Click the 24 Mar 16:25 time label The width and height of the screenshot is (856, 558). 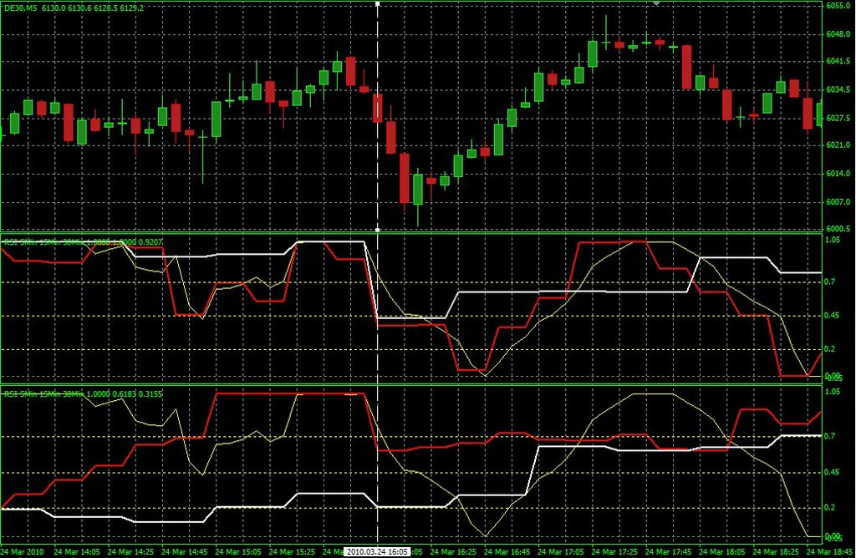tap(453, 551)
